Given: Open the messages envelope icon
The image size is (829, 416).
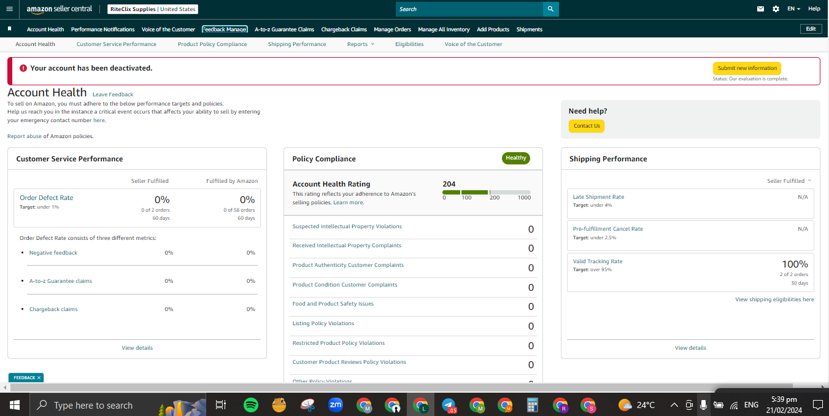Looking at the screenshot, I should [x=761, y=9].
